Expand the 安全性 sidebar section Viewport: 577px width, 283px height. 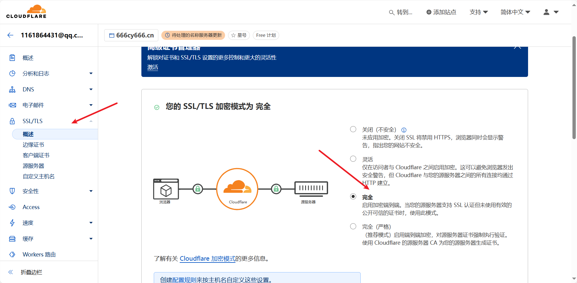tap(91, 191)
